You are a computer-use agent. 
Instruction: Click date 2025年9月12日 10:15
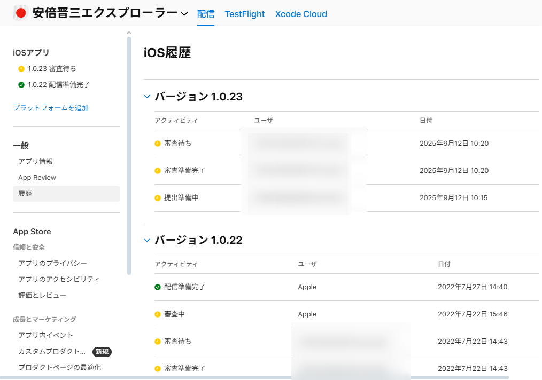point(453,198)
